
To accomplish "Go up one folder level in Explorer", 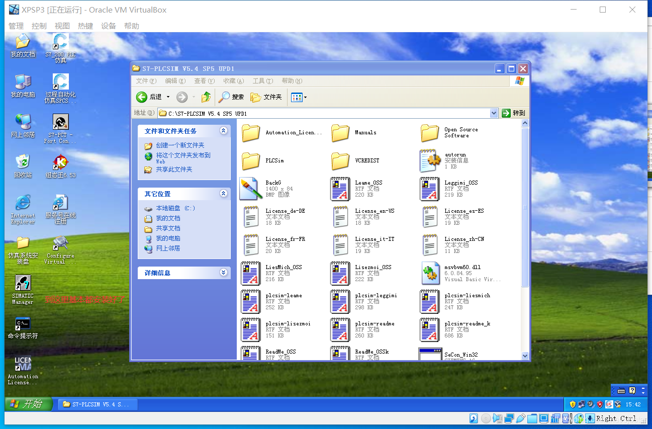I will [206, 97].
